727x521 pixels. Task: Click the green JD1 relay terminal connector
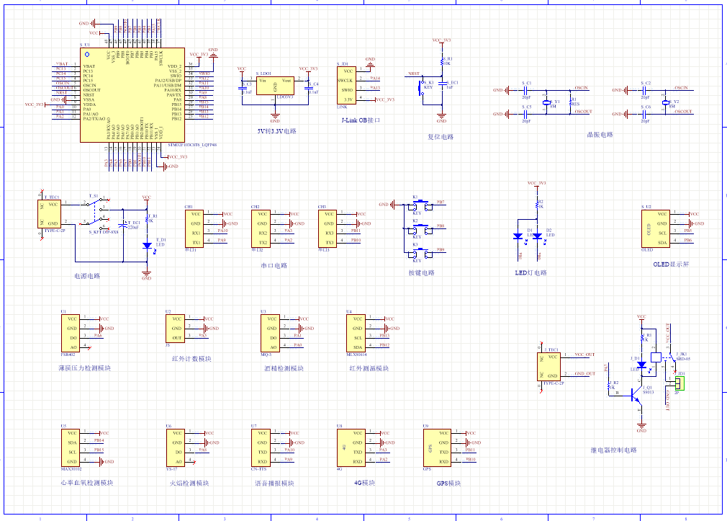pyautogui.click(x=679, y=383)
